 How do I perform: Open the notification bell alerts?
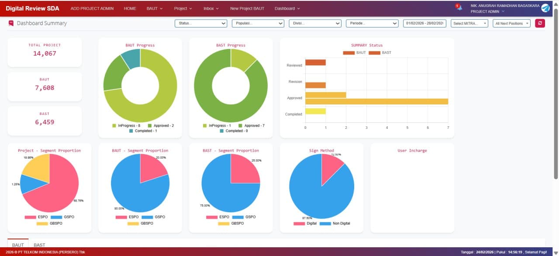point(459,8)
